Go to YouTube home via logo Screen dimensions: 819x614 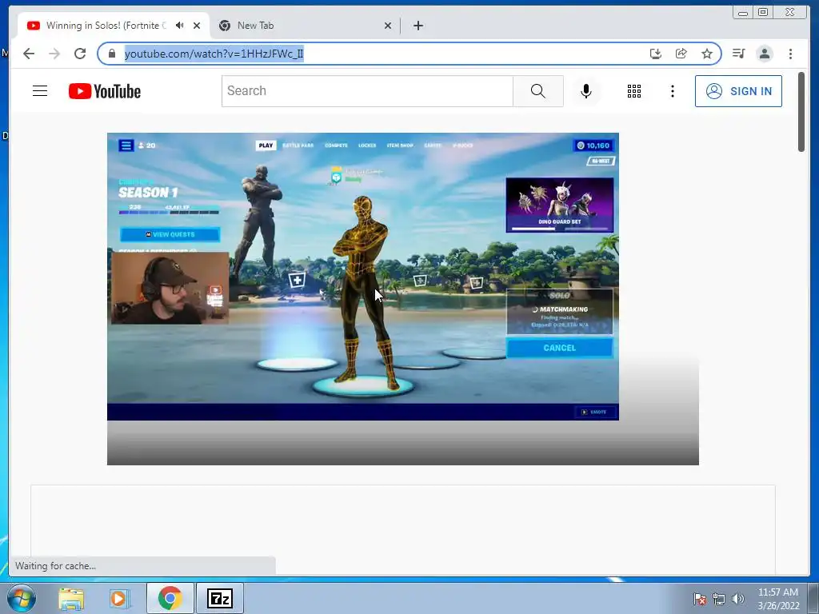[x=105, y=91]
